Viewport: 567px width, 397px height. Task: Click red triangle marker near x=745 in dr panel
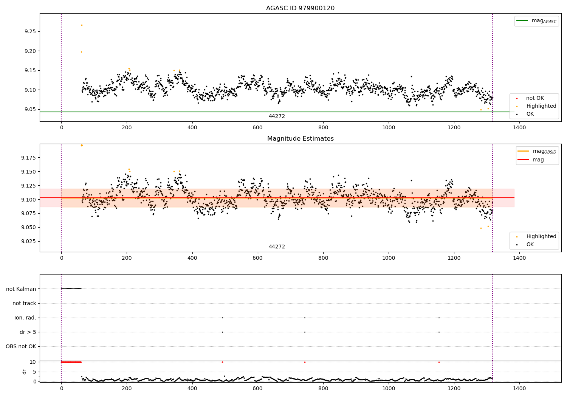click(x=305, y=362)
